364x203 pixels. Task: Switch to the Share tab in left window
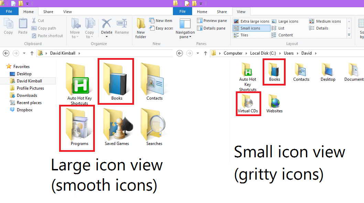(x=48, y=12)
